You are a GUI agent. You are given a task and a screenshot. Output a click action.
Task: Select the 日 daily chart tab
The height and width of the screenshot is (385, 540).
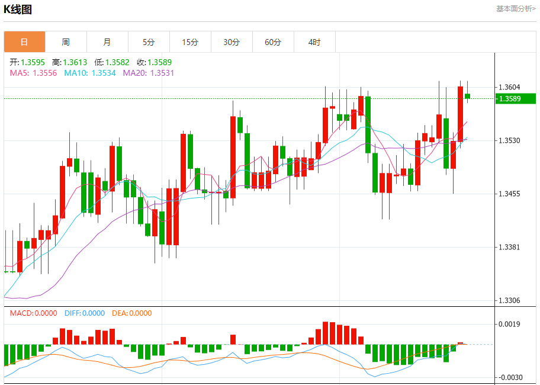click(24, 42)
